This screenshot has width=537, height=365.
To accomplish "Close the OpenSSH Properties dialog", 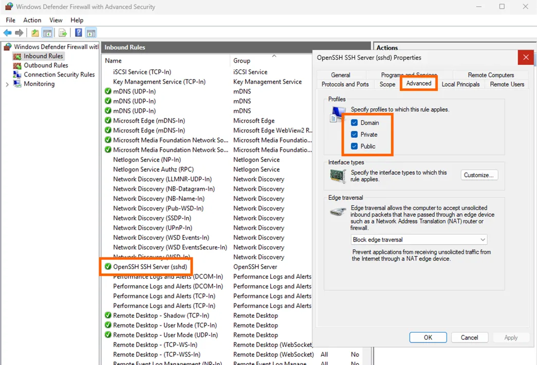I will pyautogui.click(x=526, y=57).
